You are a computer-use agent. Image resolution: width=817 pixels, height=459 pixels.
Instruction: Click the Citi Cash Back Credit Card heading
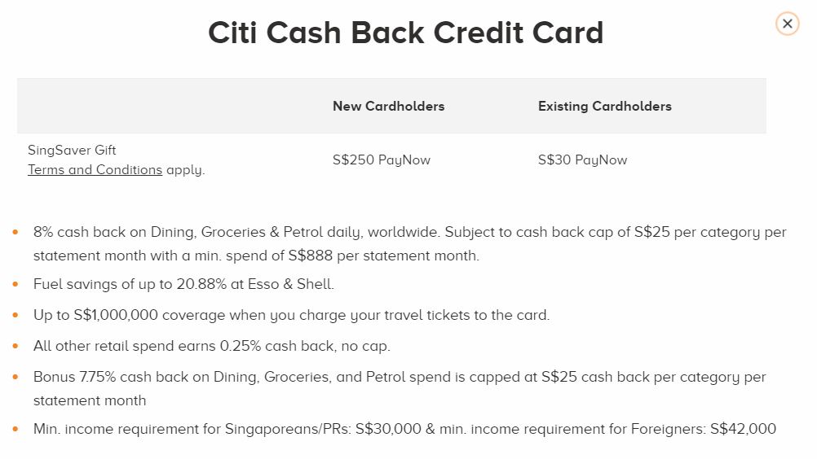[405, 33]
